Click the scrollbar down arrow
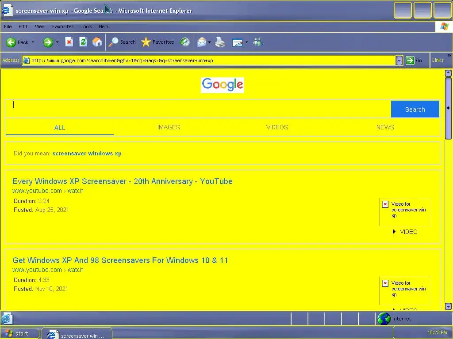The width and height of the screenshot is (453, 339). click(448, 306)
